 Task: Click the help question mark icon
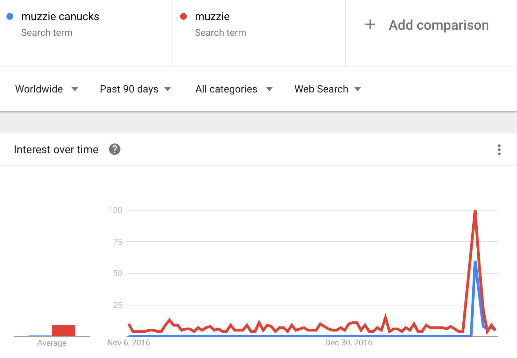pos(115,149)
